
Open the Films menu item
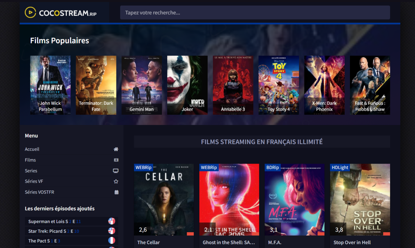point(72,160)
